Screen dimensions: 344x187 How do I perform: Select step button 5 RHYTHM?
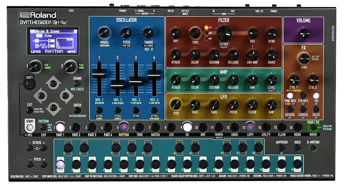[x=124, y=127]
